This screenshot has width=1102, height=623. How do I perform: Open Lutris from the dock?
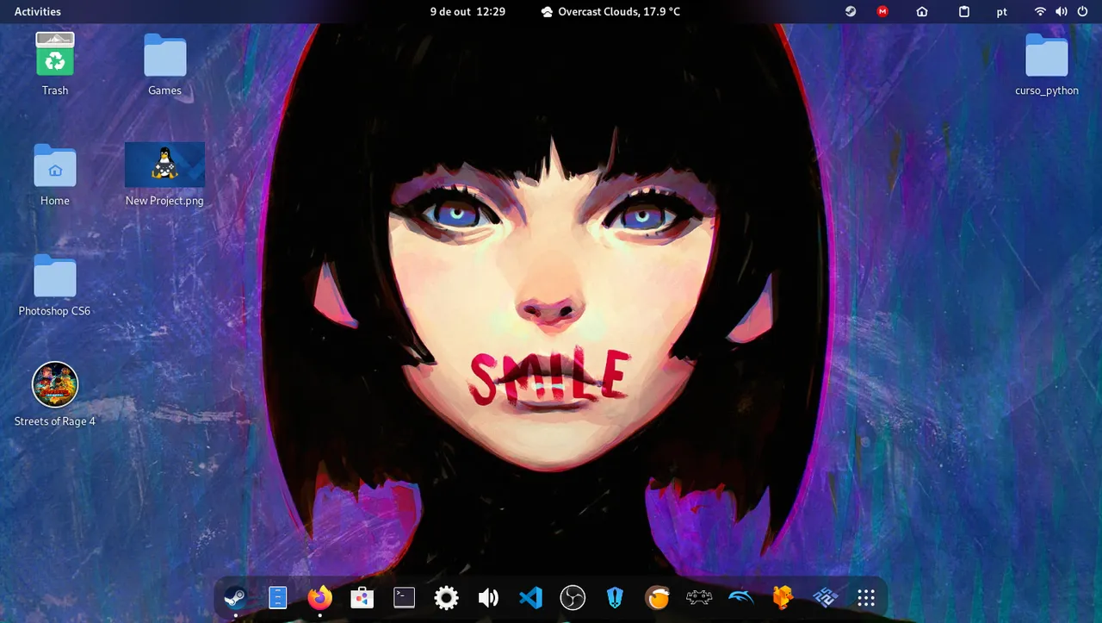(657, 597)
